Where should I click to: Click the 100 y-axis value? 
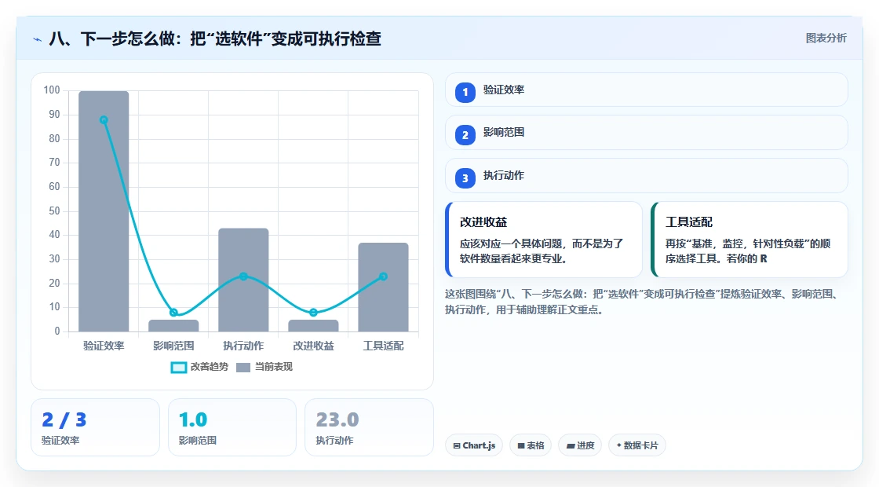click(x=52, y=90)
